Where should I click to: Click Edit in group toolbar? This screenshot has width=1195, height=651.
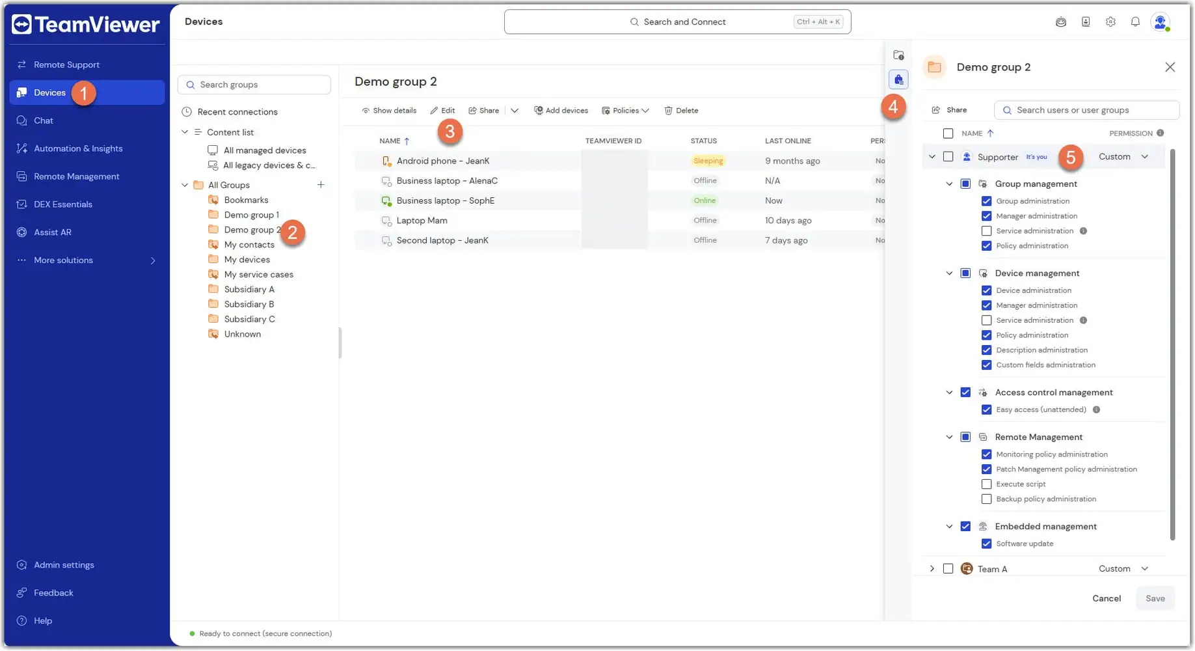click(x=442, y=111)
